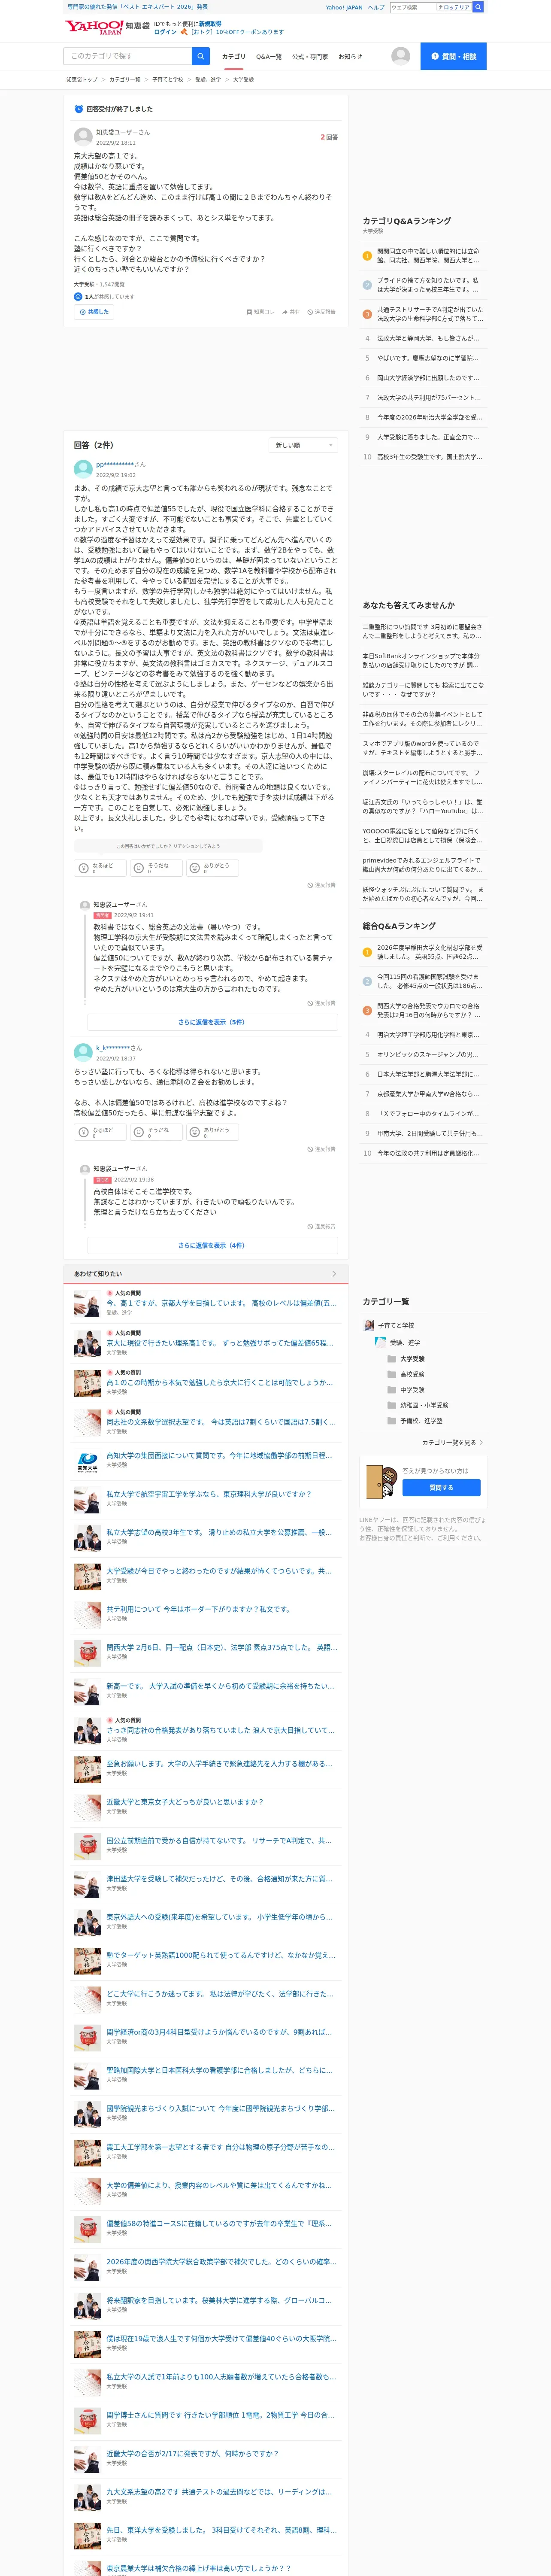Click the ログイン link
Viewport: 551px width, 2576px height.
tap(165, 32)
